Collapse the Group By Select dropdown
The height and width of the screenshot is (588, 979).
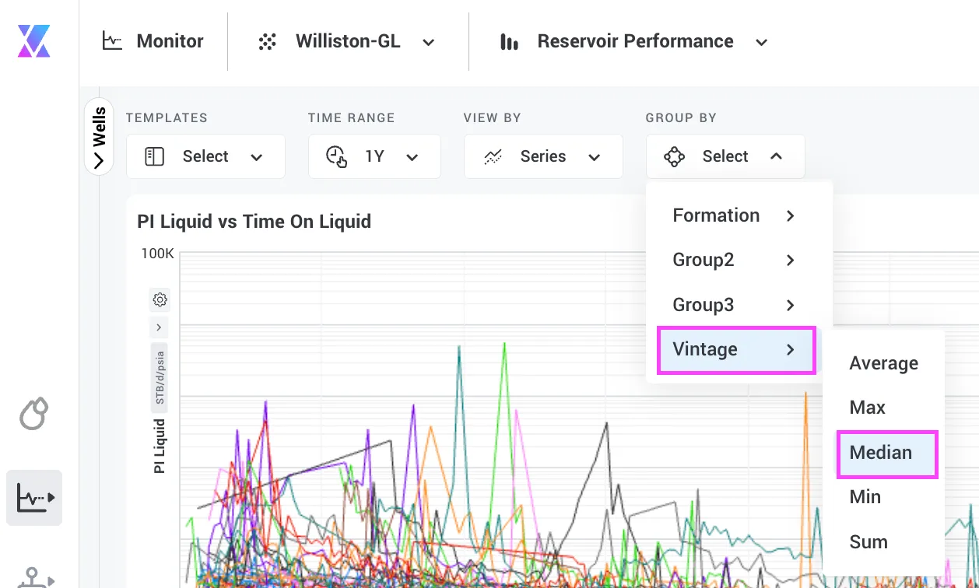tap(725, 156)
